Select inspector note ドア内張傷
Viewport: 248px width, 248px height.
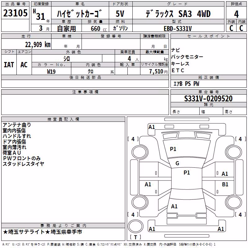[14, 142]
